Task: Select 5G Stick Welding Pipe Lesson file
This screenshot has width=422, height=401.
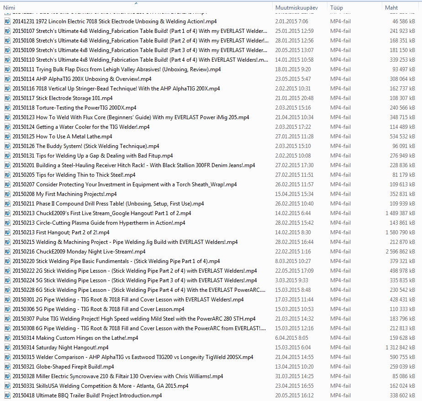Action: [135, 280]
